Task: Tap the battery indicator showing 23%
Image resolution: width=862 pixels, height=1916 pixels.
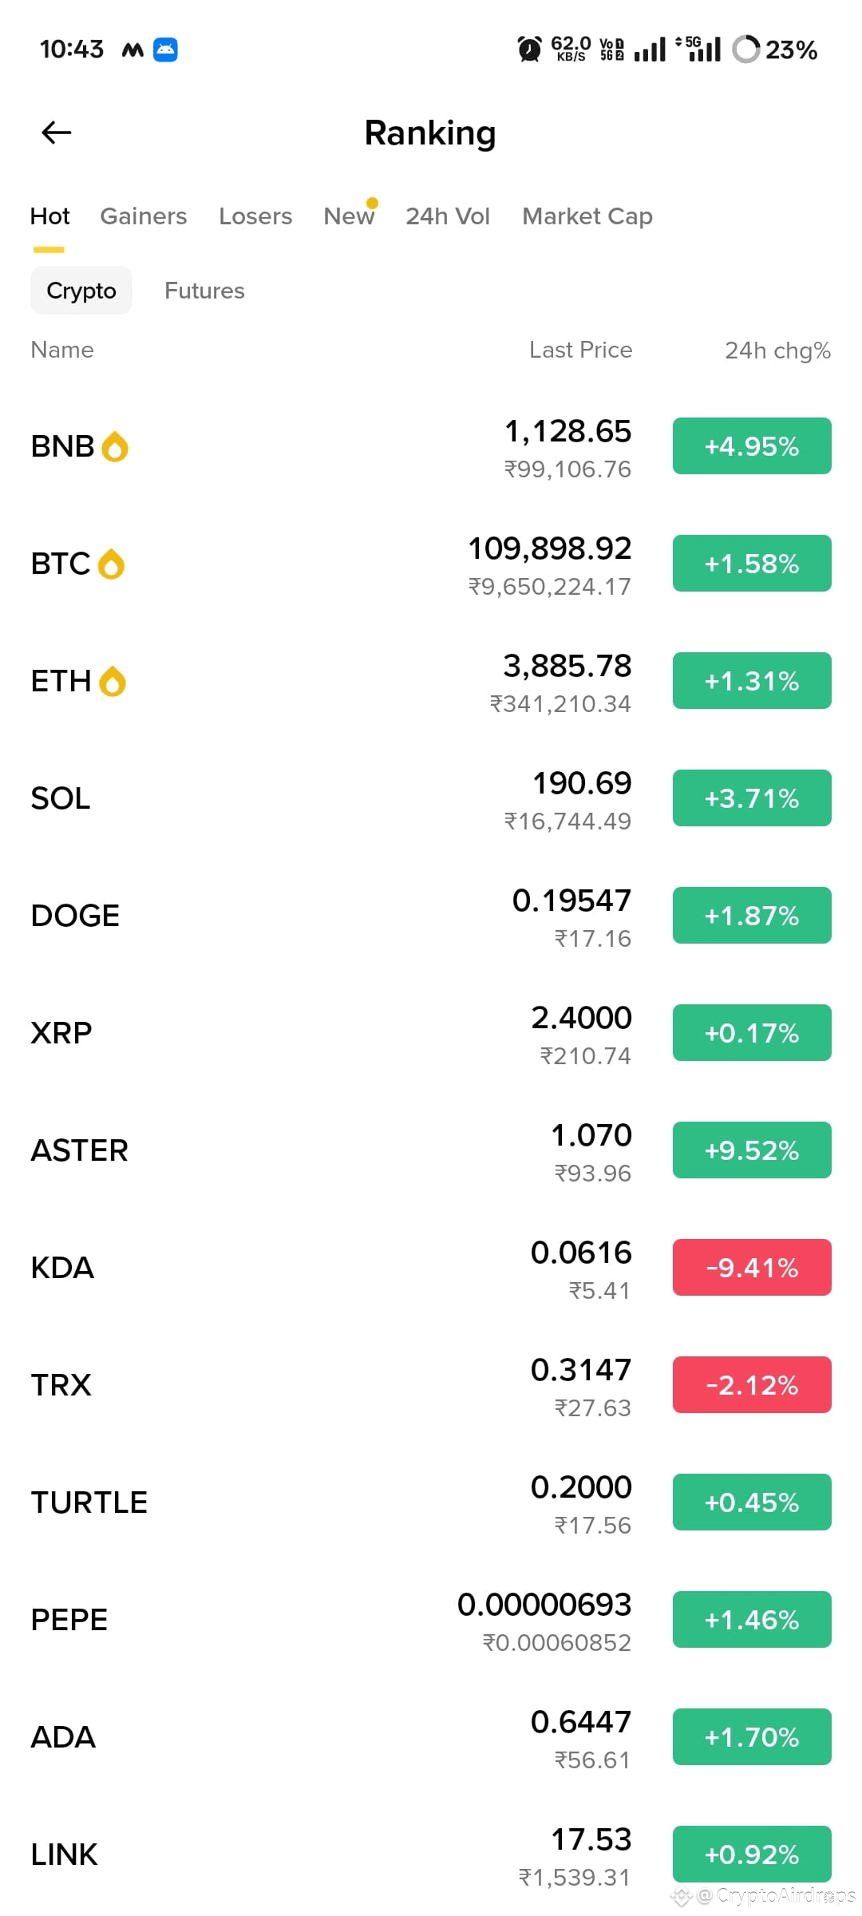Action: click(x=775, y=49)
